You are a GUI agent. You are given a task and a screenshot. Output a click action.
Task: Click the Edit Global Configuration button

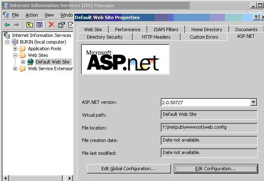(129, 169)
